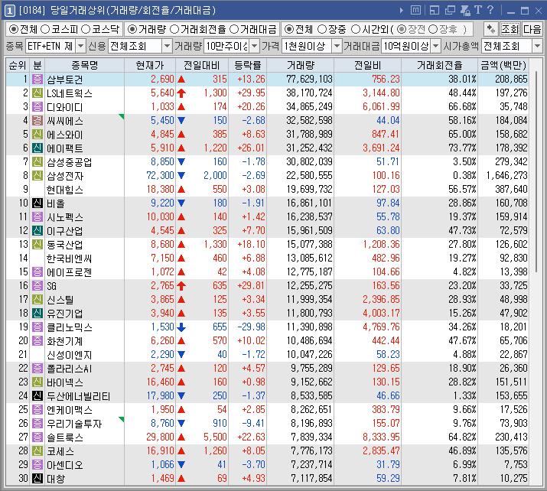The image size is (547, 491).
Task: Click the green corner marker on 씨씨에스 row
Action: 122,116
